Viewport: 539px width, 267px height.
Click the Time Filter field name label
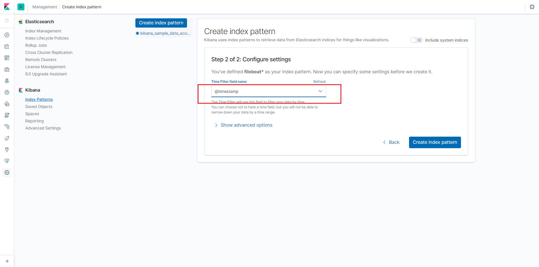click(229, 82)
